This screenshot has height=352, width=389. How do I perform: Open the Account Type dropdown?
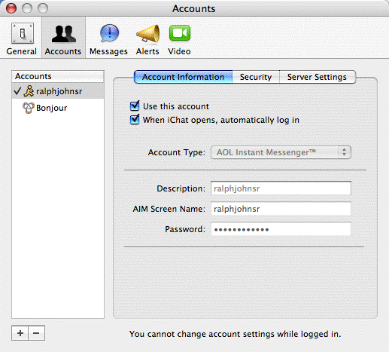tap(281, 152)
